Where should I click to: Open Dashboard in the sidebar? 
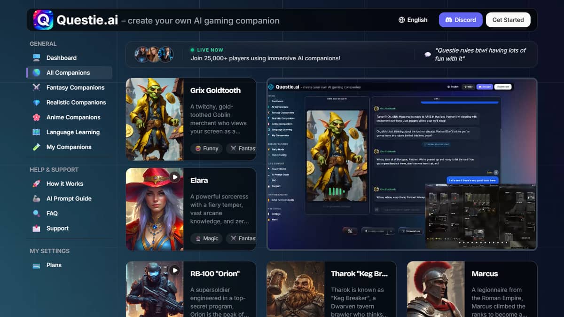click(x=70, y=58)
